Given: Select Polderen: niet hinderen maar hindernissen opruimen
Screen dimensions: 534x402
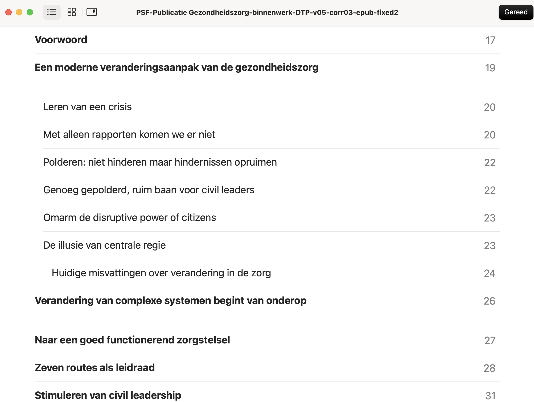Looking at the screenshot, I should point(160,162).
